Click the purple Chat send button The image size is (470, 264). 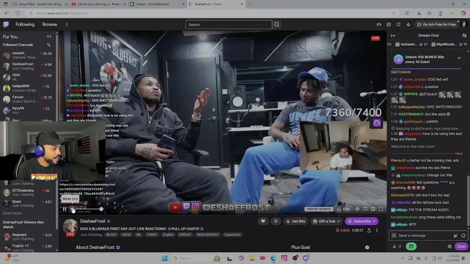tap(461, 246)
